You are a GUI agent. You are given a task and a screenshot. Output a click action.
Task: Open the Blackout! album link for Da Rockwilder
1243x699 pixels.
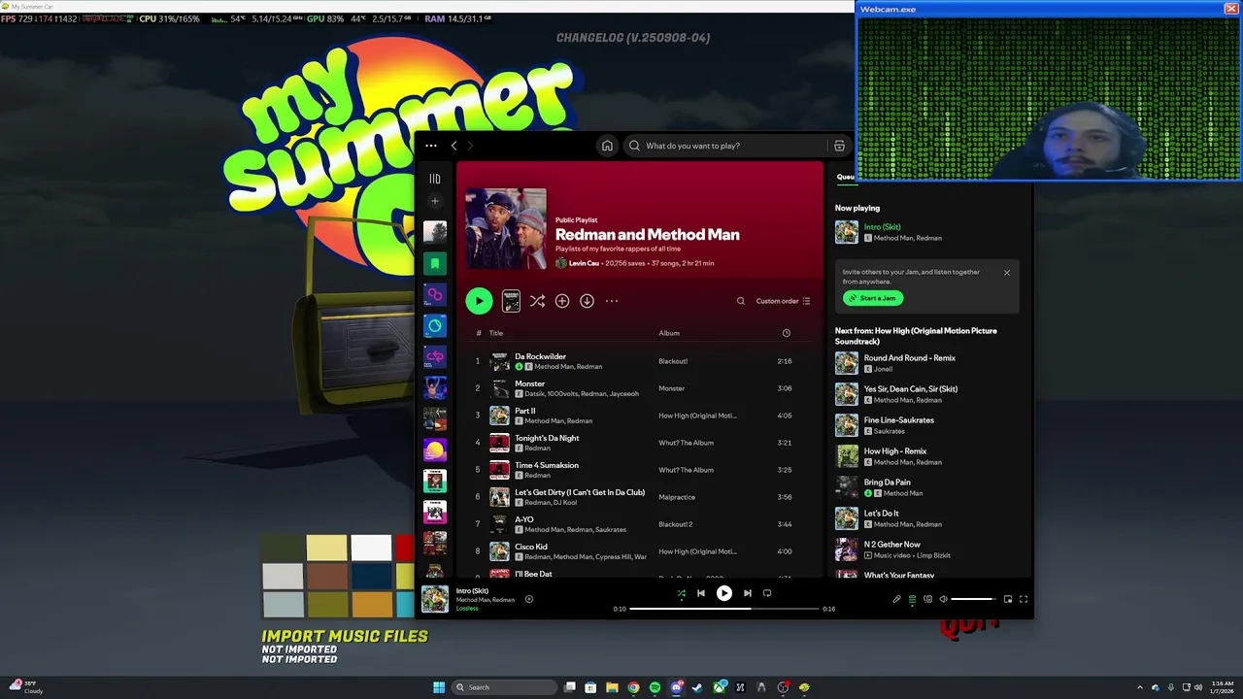point(673,361)
